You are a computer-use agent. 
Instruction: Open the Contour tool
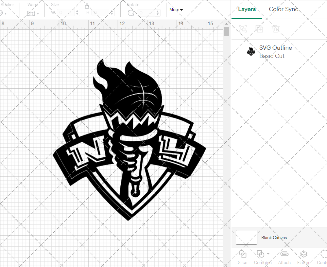click(x=322, y=257)
